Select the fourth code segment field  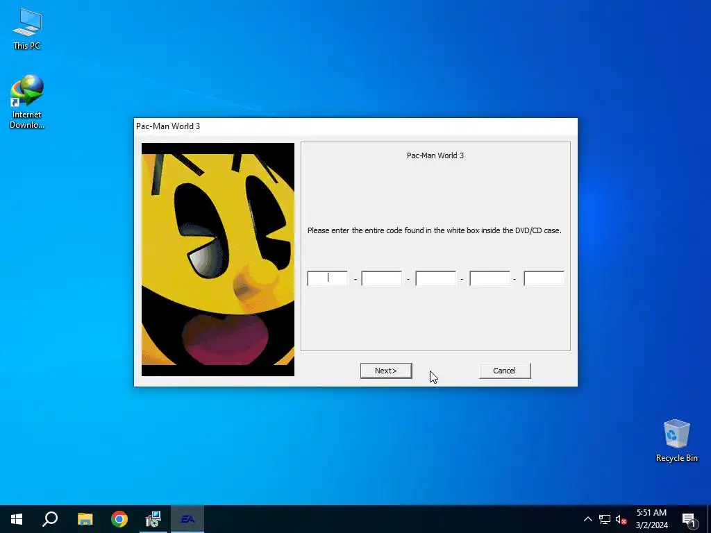pos(490,278)
